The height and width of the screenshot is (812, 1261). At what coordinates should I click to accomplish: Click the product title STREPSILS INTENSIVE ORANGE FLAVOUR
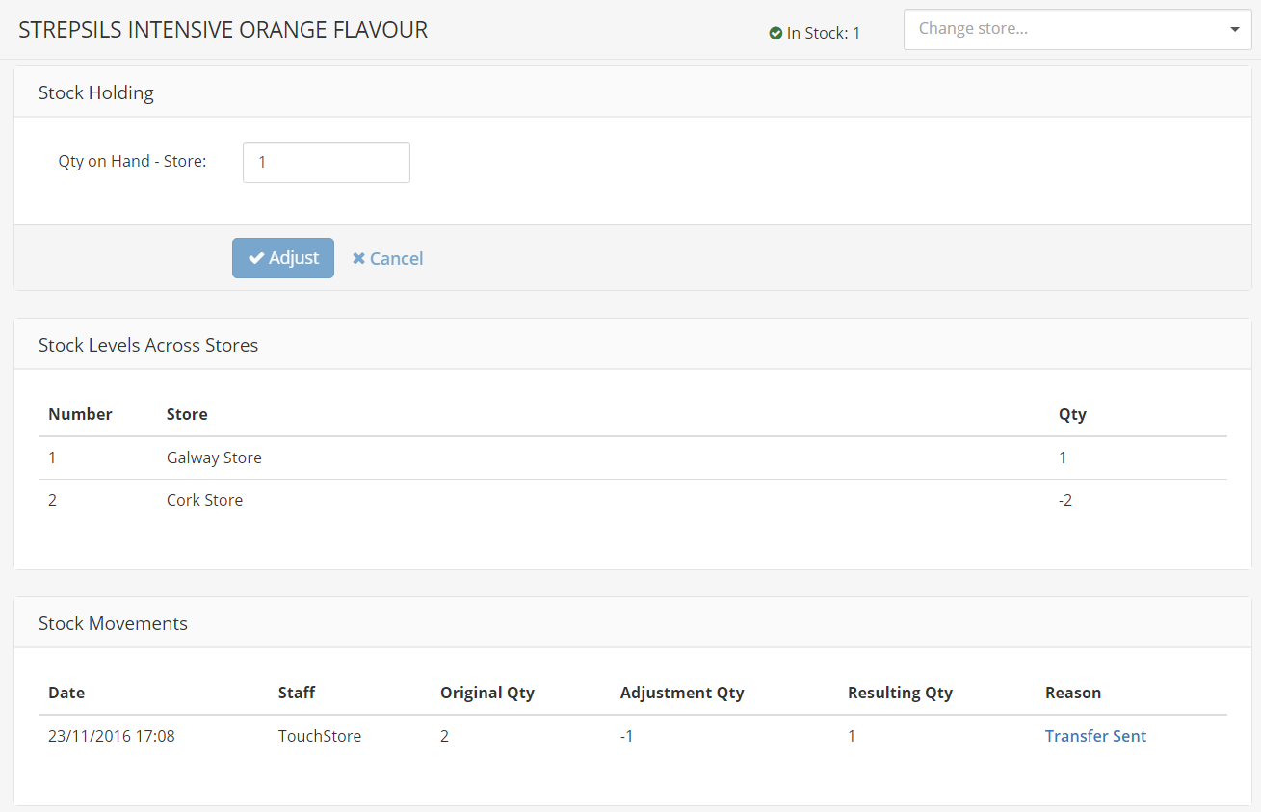pyautogui.click(x=223, y=30)
